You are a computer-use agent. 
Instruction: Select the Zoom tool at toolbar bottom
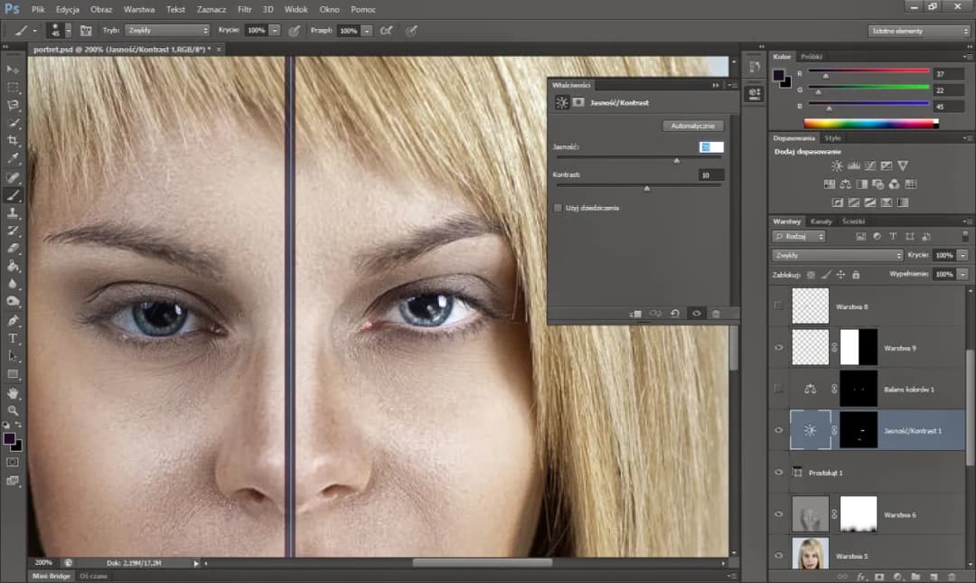pos(13,410)
